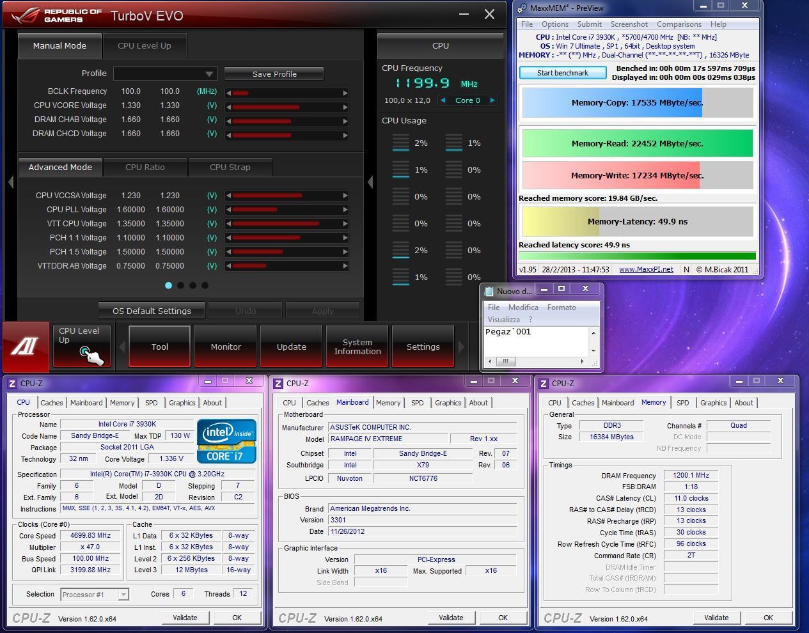
Task: Select fourth page indicator dot
Action: pos(205,285)
